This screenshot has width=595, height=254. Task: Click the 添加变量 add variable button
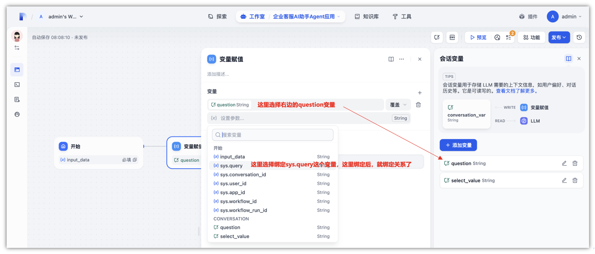[458, 145]
